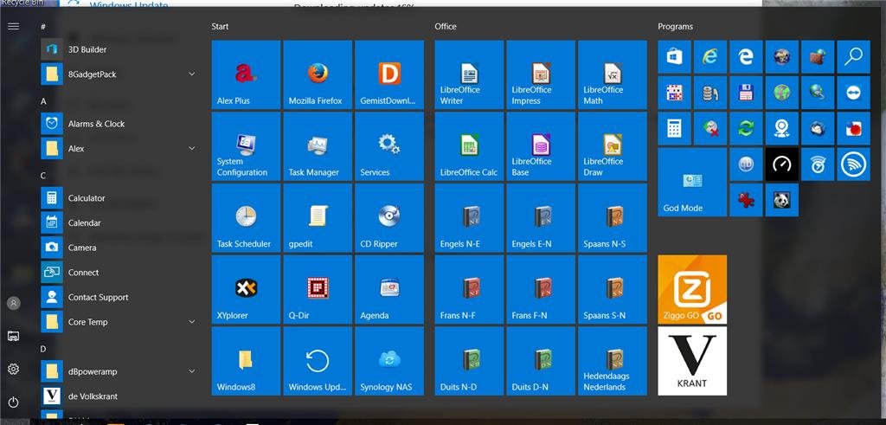886x425 pixels.
Task: Open Spaans S-N dictionary tile
Action: coord(613,289)
